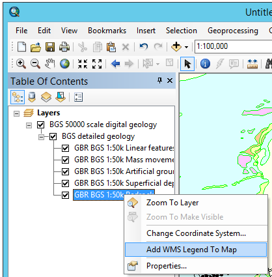The width and height of the screenshot is (272, 277).
Task: Click the Add Data button
Action: (176, 46)
